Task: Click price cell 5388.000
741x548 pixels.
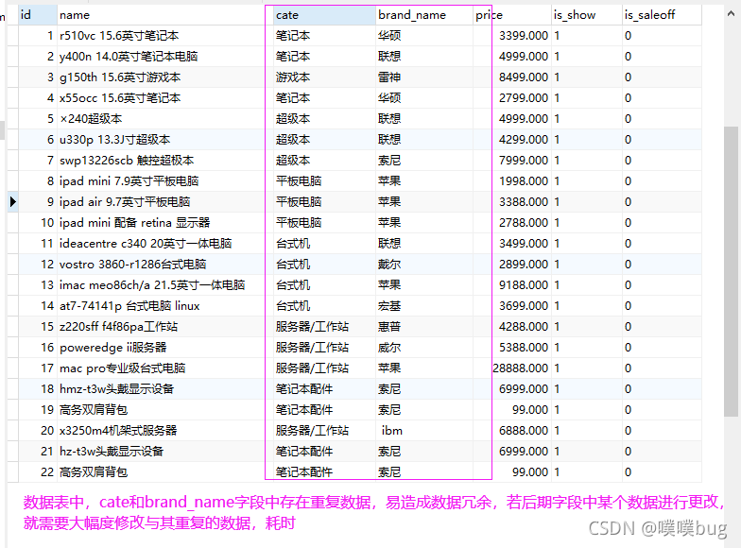Action: 512,348
